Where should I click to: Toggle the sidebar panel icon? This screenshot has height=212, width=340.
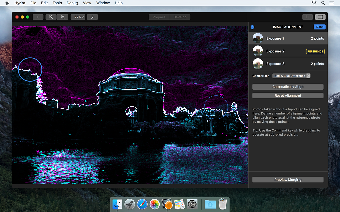coord(320,17)
